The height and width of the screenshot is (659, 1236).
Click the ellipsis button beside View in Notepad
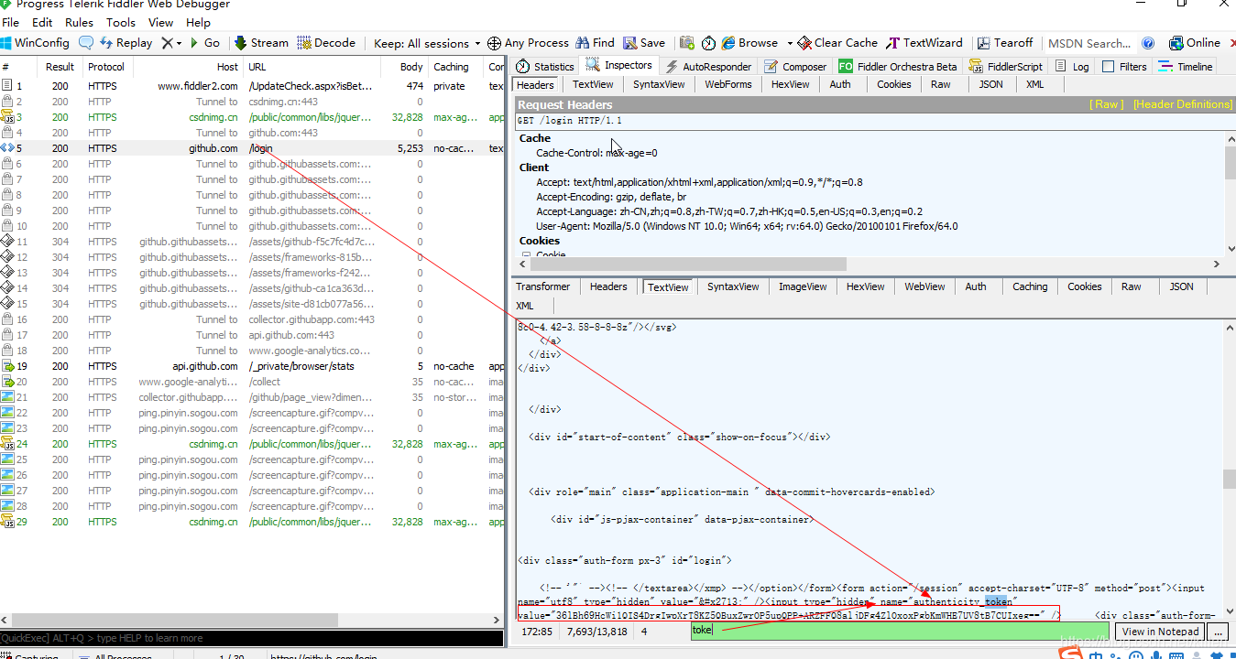1217,632
